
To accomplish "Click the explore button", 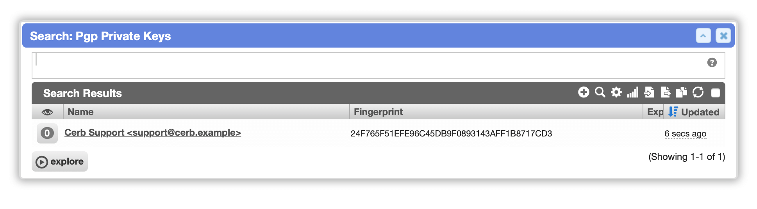I will (60, 161).
